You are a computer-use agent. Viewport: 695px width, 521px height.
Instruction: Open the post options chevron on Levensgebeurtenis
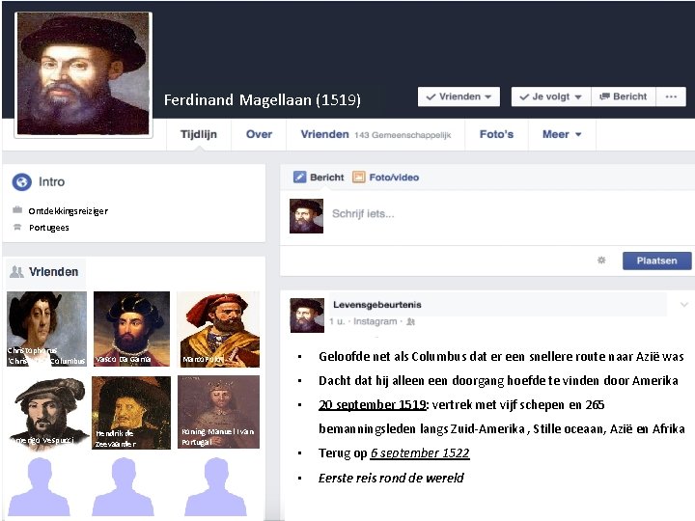pyautogui.click(x=684, y=304)
